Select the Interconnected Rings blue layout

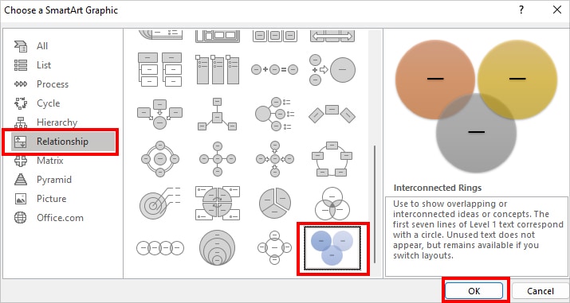pos(332,248)
